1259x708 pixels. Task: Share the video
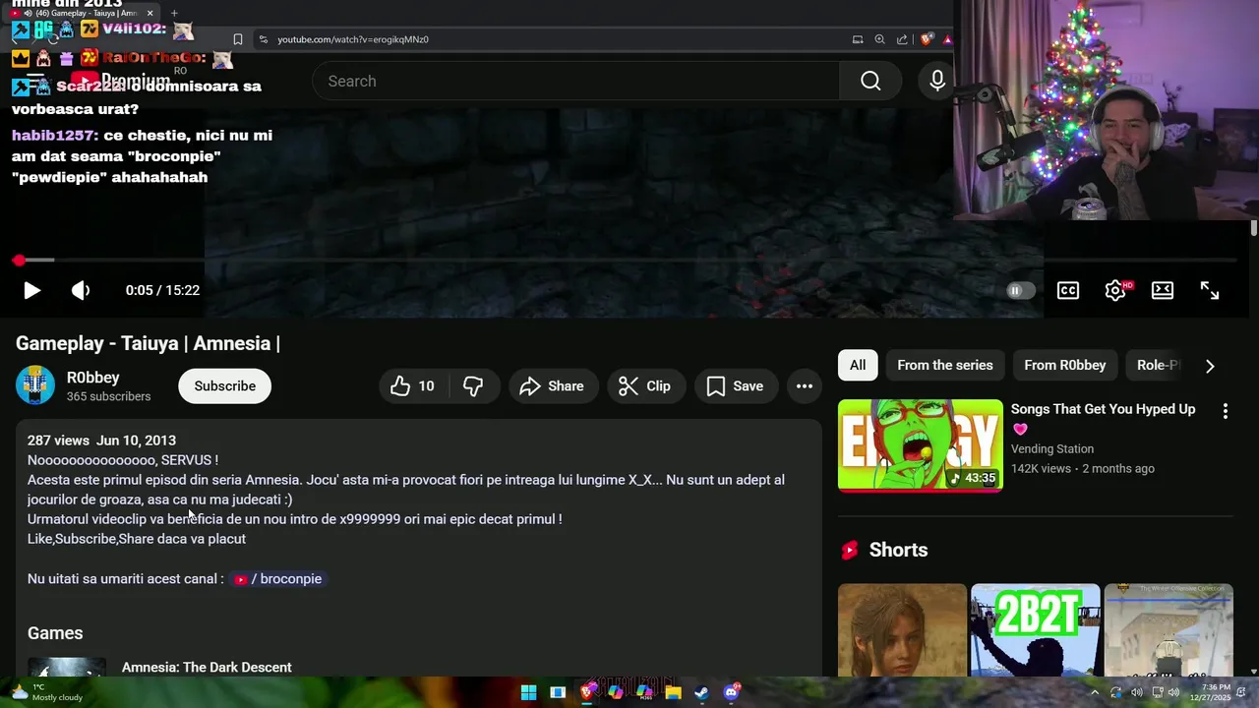coord(552,386)
